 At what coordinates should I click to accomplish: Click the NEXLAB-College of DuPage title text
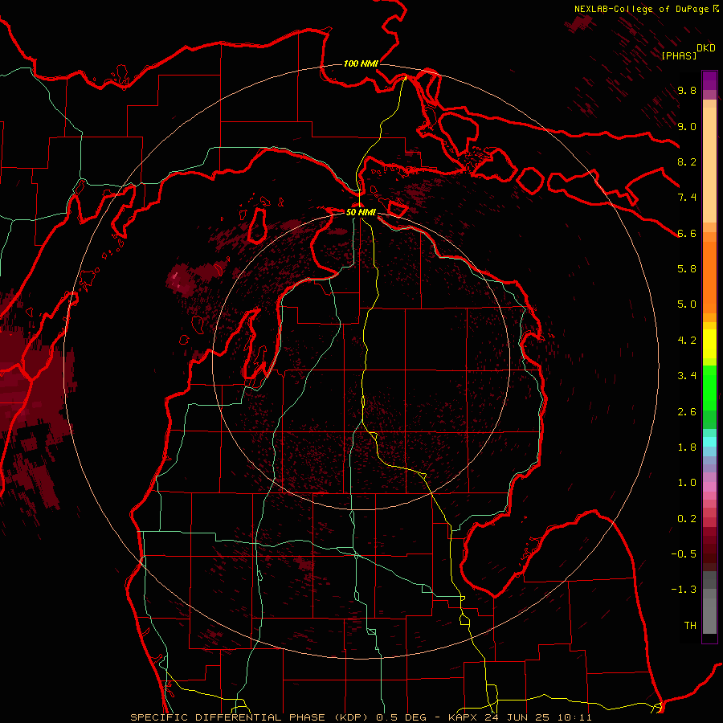[641, 9]
